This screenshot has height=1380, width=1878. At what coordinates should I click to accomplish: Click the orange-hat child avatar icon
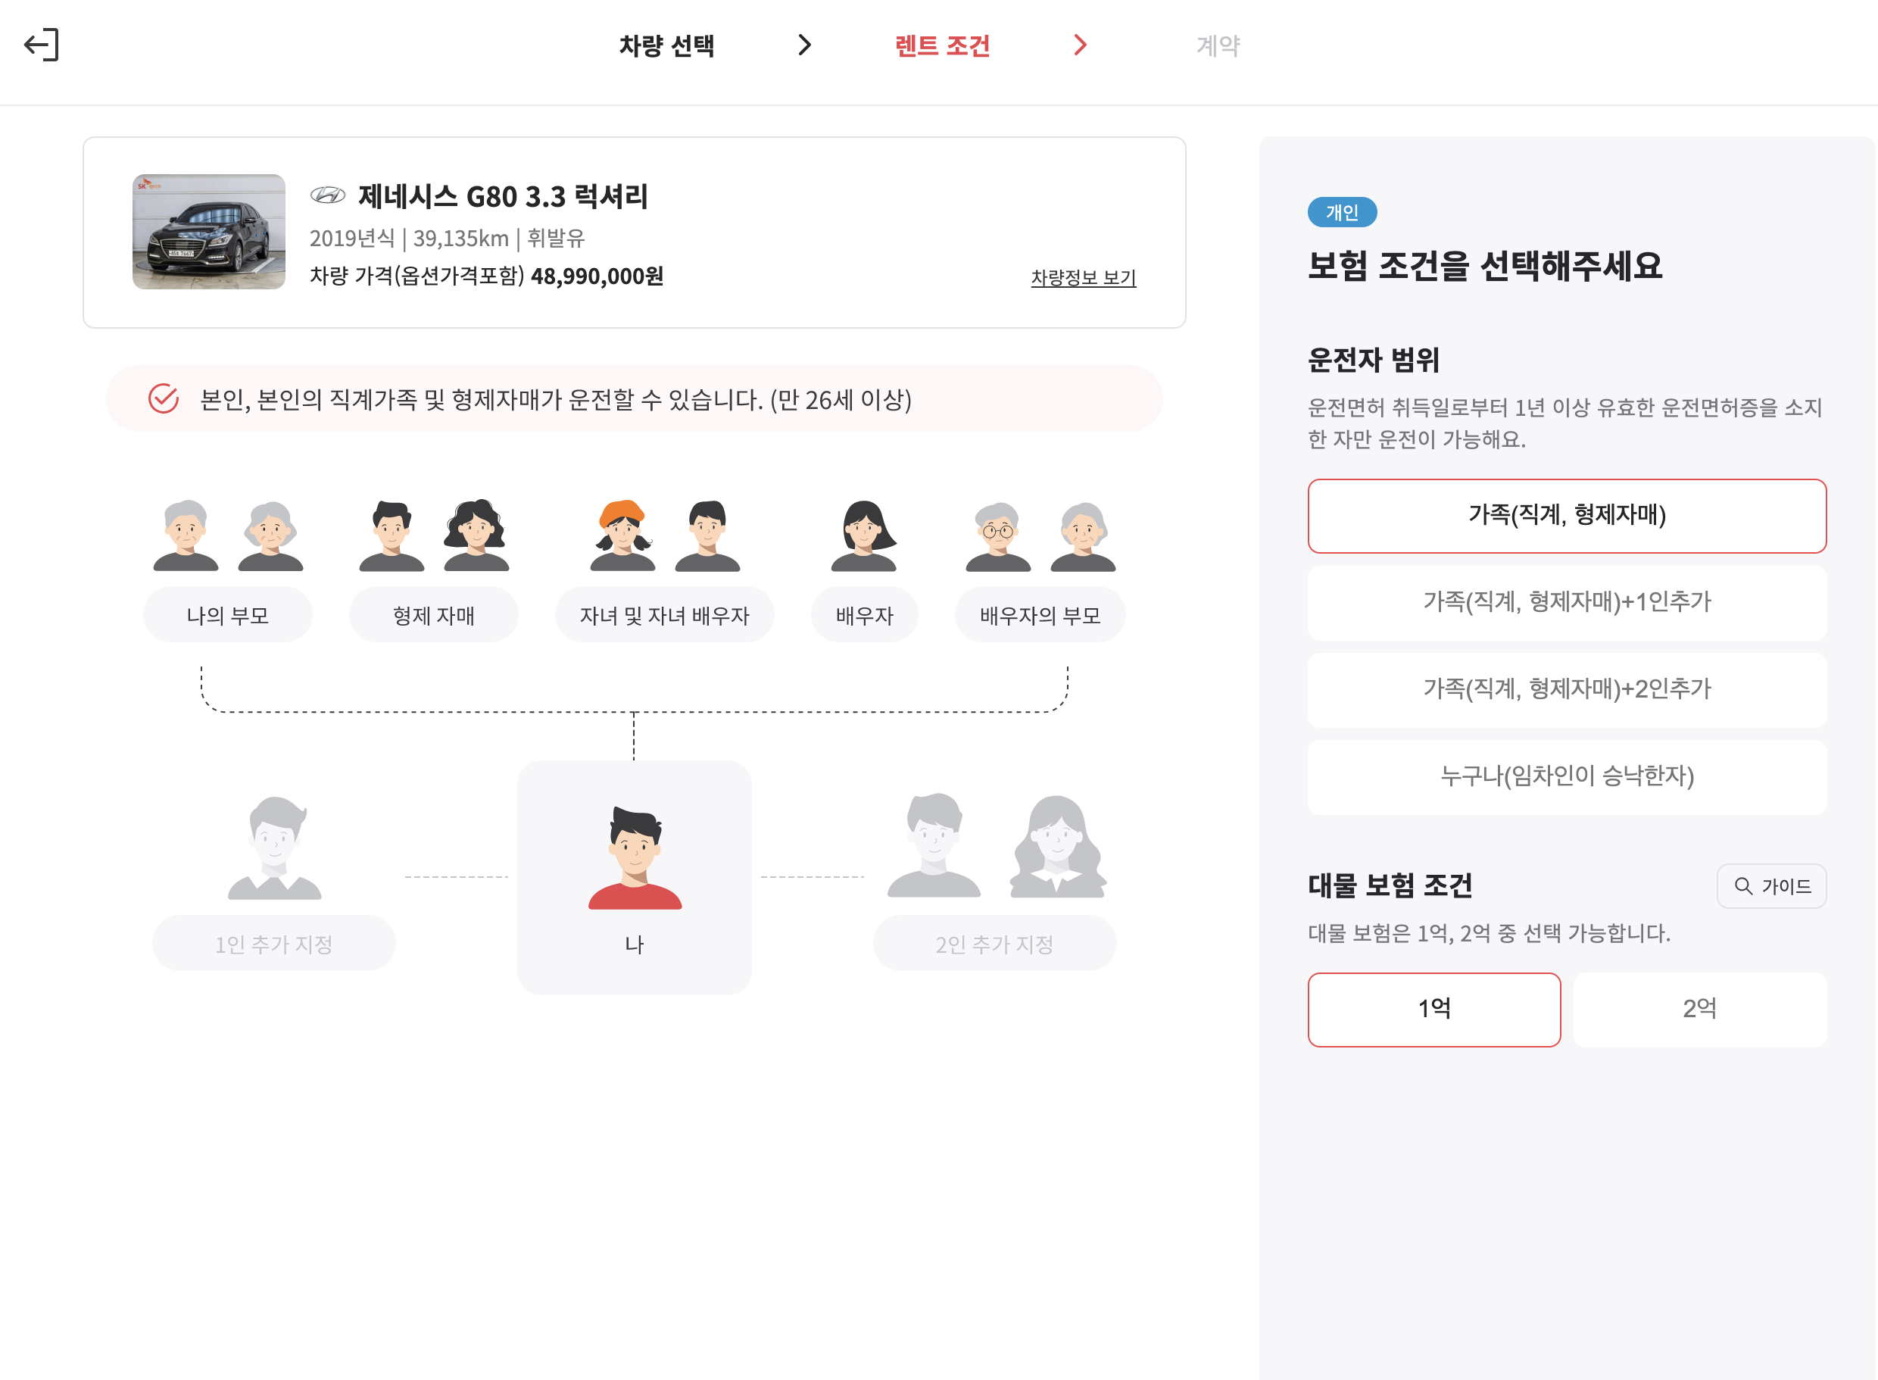point(622,536)
